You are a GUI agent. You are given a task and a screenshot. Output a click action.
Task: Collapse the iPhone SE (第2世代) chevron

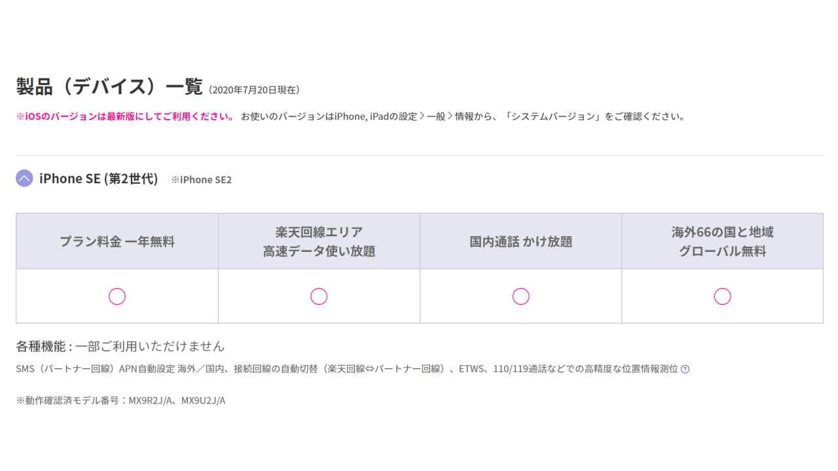pos(24,179)
